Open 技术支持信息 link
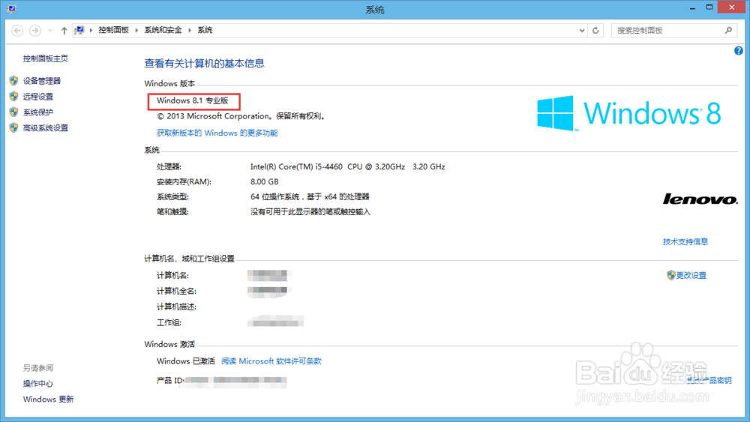Image resolution: width=750 pixels, height=422 pixels. pyautogui.click(x=685, y=242)
